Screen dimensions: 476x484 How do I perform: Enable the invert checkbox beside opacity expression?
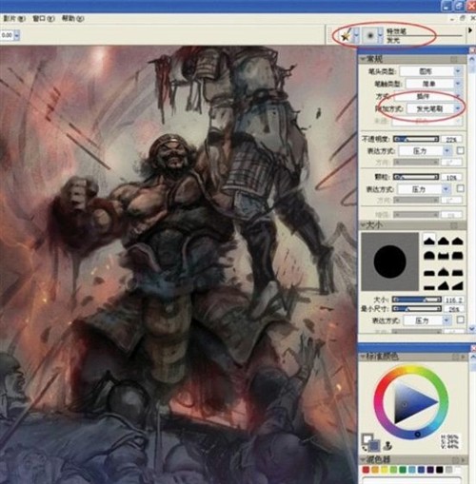click(x=461, y=150)
